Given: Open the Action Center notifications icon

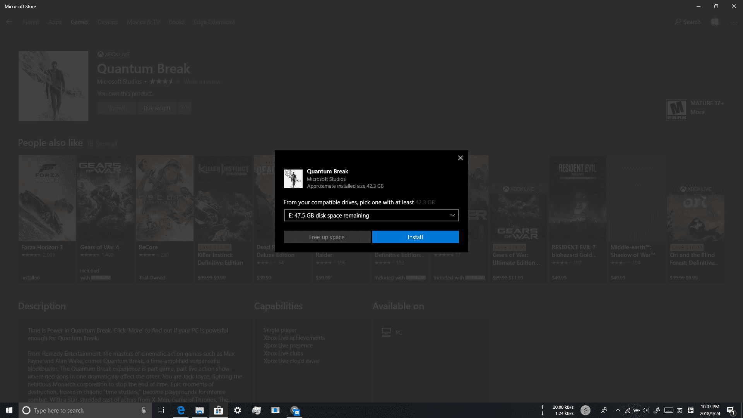Looking at the screenshot, I should point(731,410).
